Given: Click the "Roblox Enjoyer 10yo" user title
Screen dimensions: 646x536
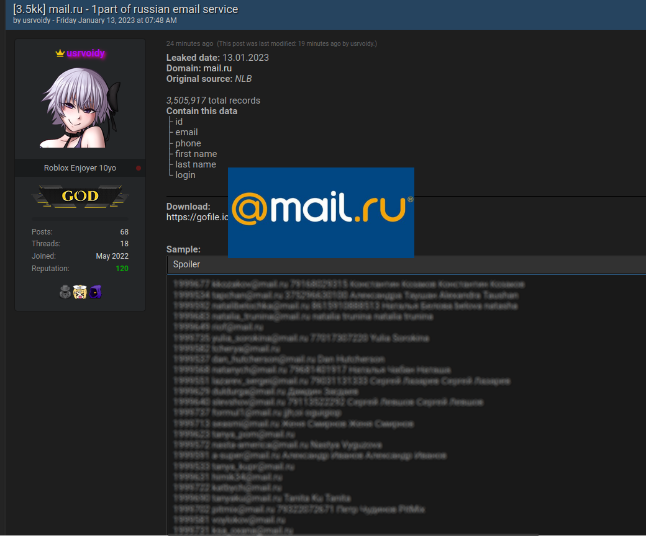Looking at the screenshot, I should click(x=80, y=168).
